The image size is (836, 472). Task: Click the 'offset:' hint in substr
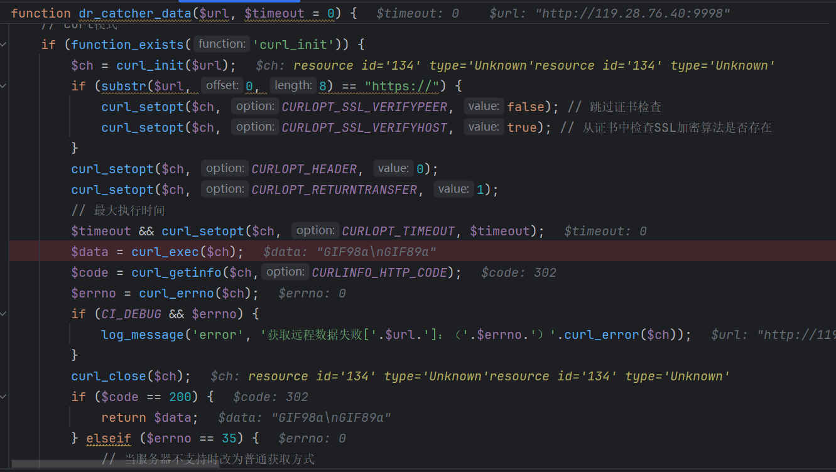click(221, 85)
